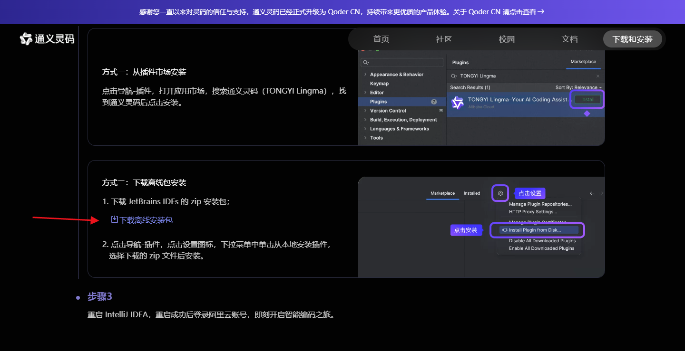
Task: Click the TONGYI Lingma plugin logo icon
Action: click(x=457, y=103)
